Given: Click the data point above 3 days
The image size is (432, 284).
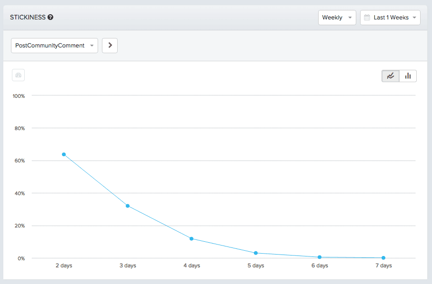Looking at the screenshot, I should point(128,206).
